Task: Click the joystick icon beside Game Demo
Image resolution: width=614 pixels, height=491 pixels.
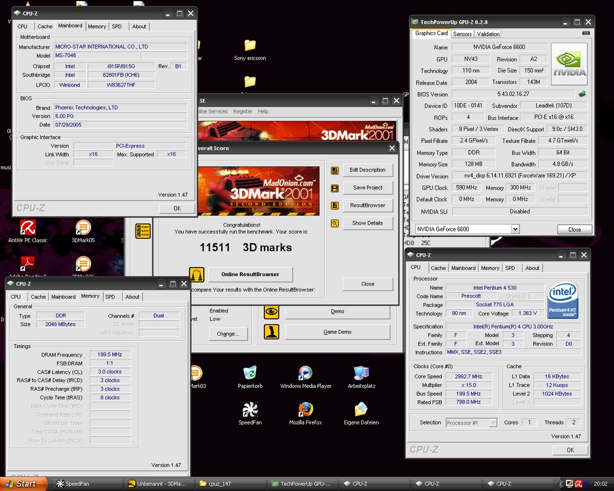Action: click(272, 332)
